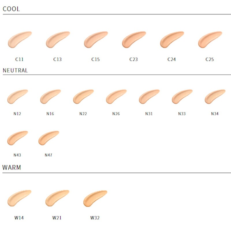Image resolution: width=231 pixels, height=231 pixels.
Task: Select the C11 foundation shade swatch
Action: pyautogui.click(x=18, y=40)
